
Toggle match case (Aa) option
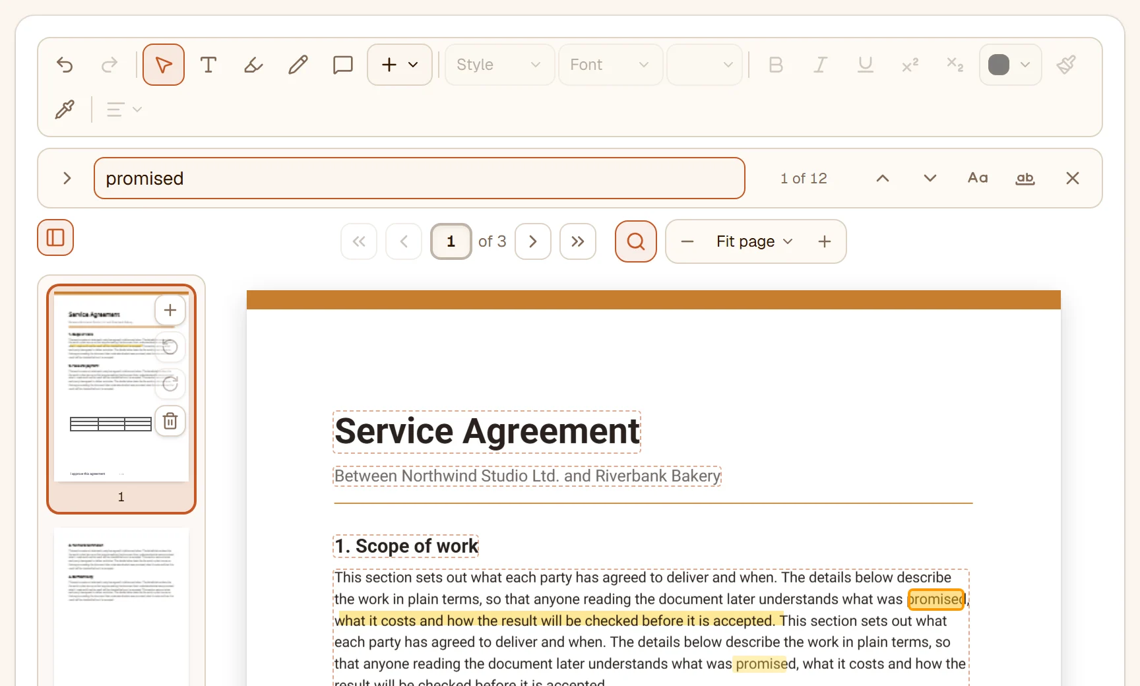coord(978,178)
